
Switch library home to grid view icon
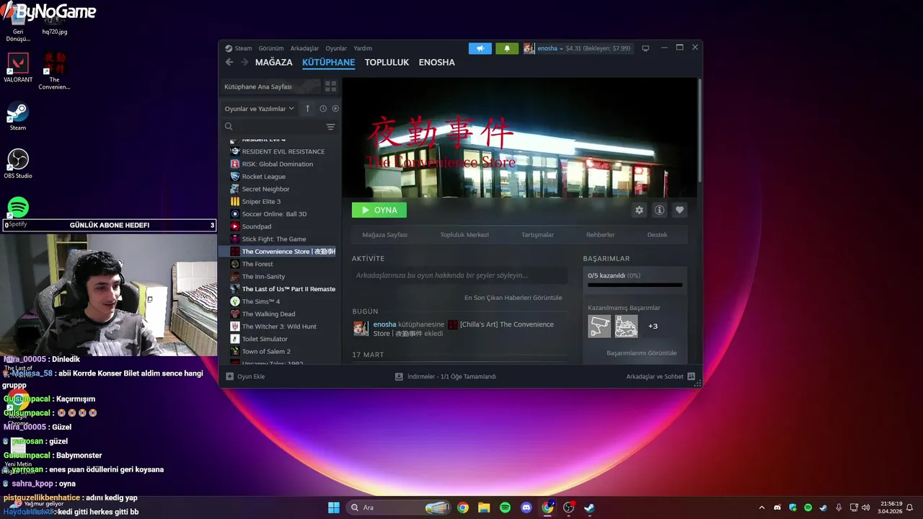click(x=330, y=86)
